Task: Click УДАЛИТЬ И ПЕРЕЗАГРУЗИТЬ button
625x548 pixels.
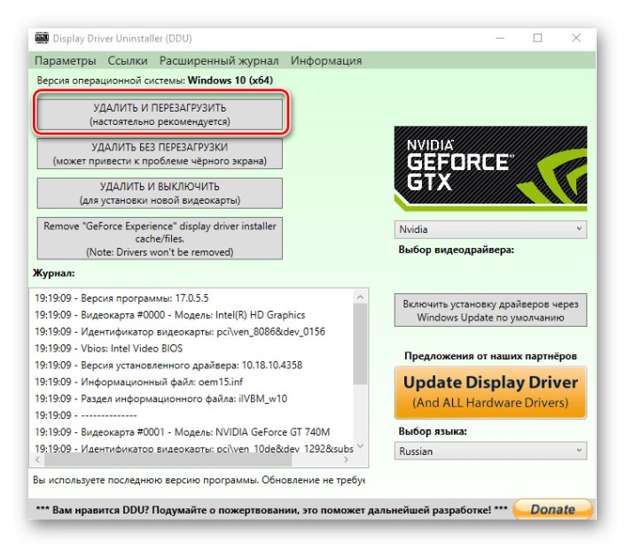Action: [160, 114]
